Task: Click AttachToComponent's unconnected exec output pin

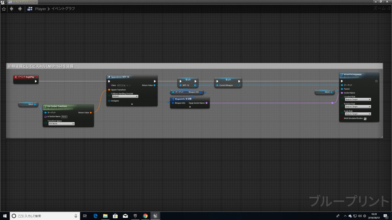Action: click(x=376, y=81)
